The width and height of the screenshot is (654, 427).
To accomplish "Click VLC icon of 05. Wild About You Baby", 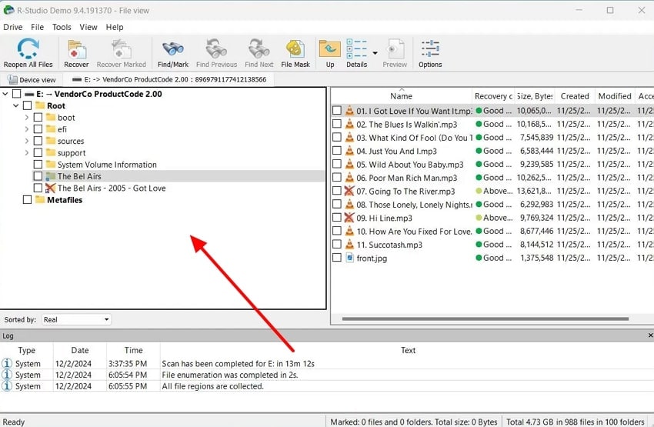I will tap(349, 165).
